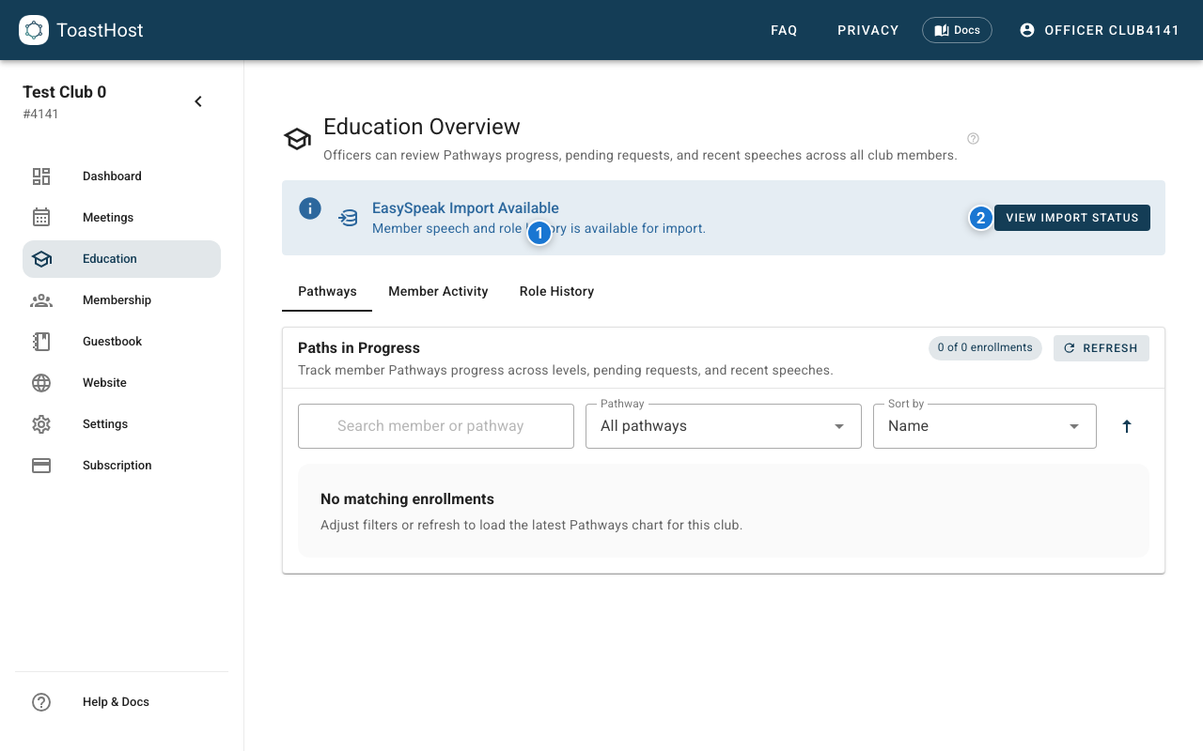Click the VIEW IMPORT STATUS button

(x=1071, y=217)
